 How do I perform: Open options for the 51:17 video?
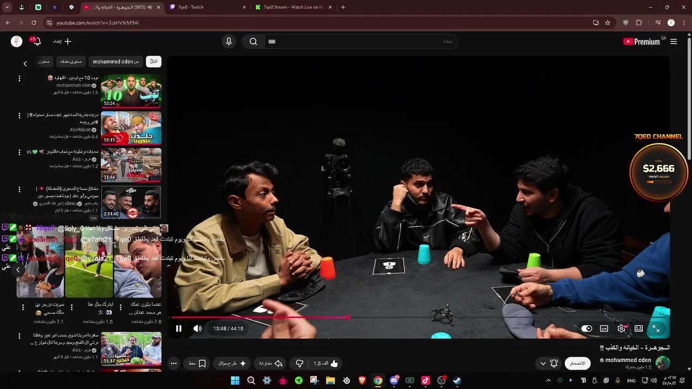tap(19, 336)
